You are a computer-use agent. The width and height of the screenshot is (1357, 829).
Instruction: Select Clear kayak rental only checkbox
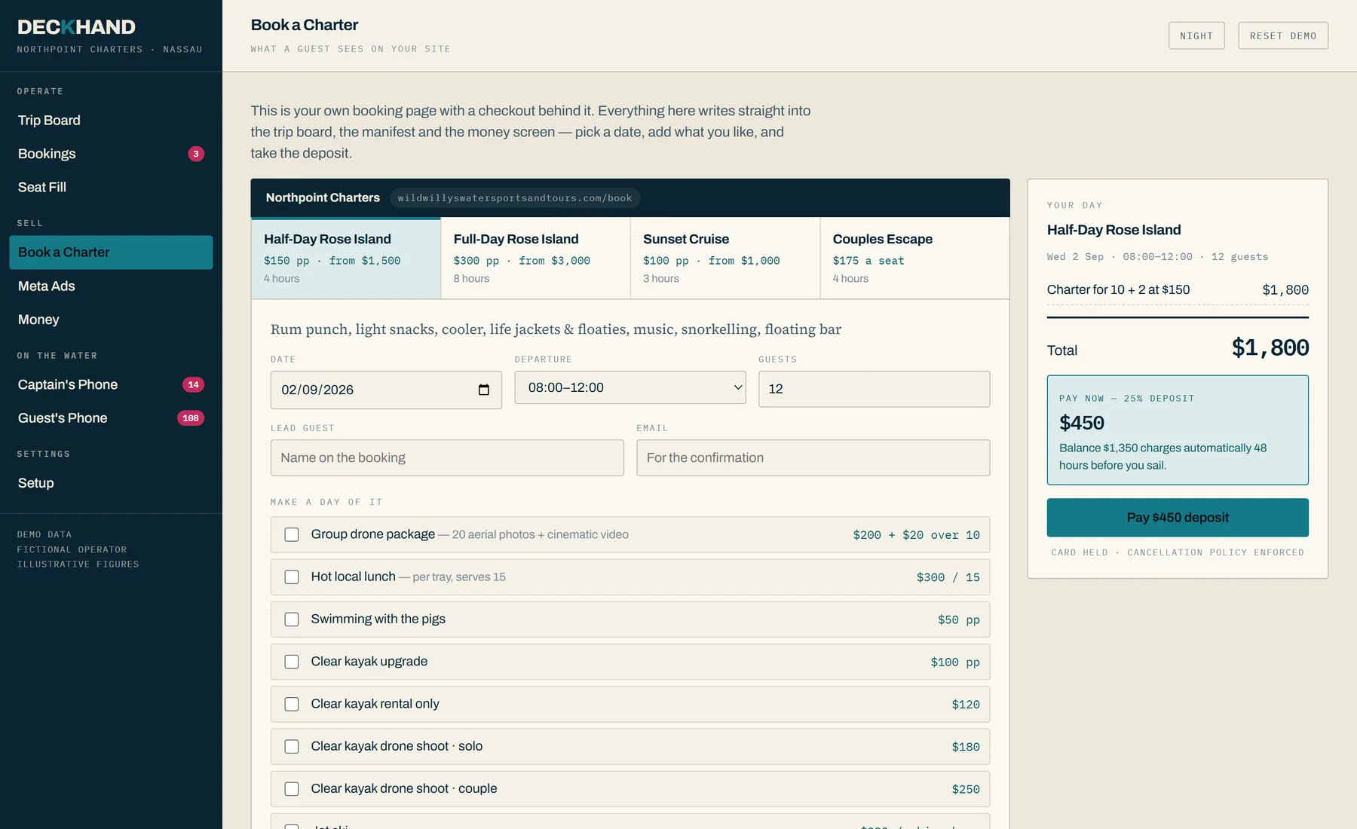292,704
